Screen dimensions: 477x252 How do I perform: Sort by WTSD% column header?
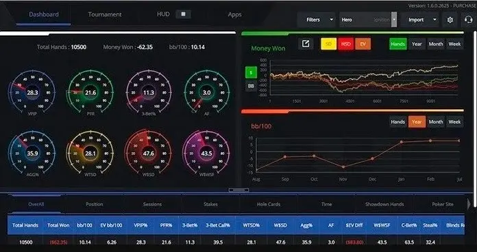coord(252,225)
